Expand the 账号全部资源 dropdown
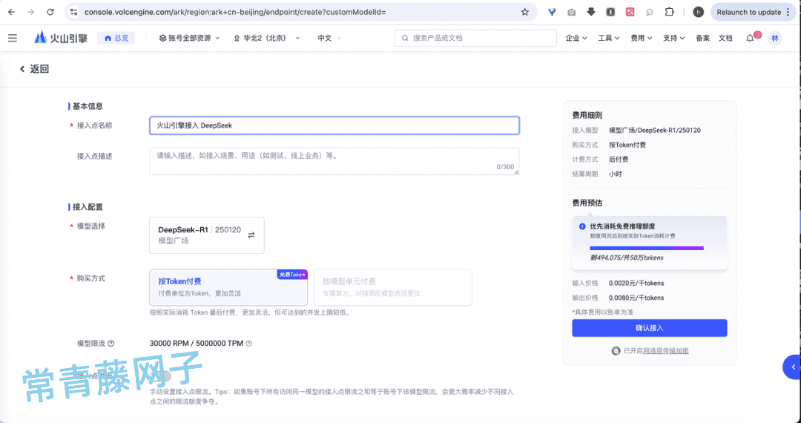 tap(190, 38)
